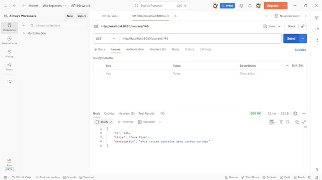Open response more options ellipsis
Viewport: 322px width, 180px height.
tap(304, 113)
